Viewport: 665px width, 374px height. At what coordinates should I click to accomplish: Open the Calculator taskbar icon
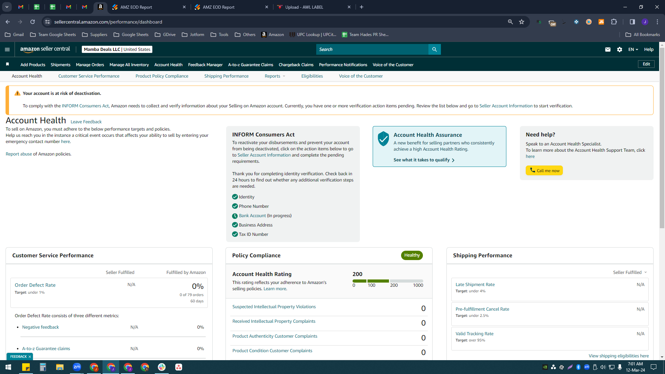point(43,367)
